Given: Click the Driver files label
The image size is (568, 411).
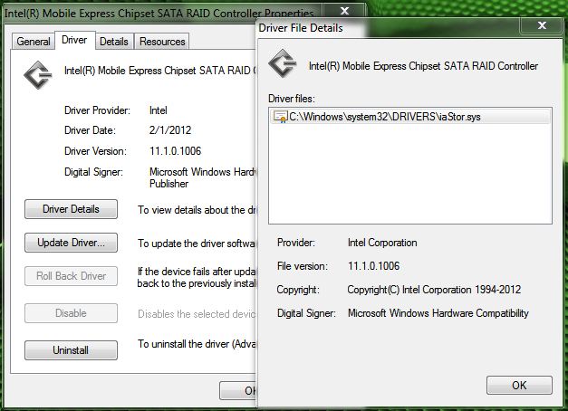Looking at the screenshot, I should (291, 99).
